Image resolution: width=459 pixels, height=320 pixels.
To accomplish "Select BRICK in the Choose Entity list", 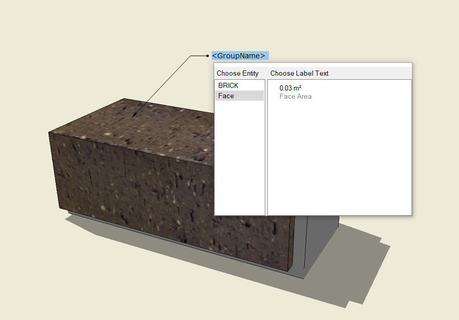I will click(x=228, y=85).
